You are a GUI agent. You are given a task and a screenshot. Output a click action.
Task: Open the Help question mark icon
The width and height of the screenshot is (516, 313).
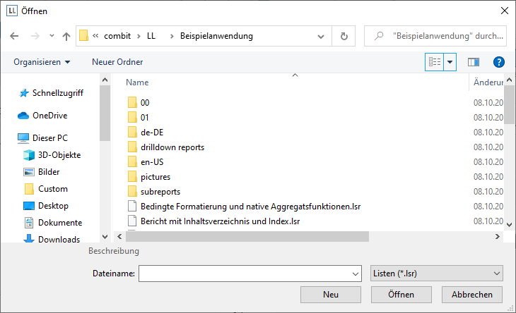498,62
